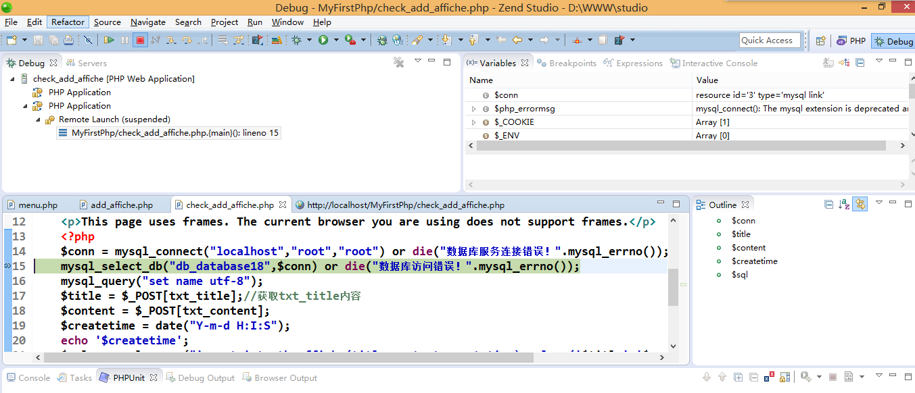Open the Run launch dropdown arrow
The width and height of the screenshot is (915, 393).
click(335, 41)
